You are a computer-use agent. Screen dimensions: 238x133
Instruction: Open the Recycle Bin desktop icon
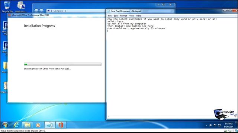[7, 7]
